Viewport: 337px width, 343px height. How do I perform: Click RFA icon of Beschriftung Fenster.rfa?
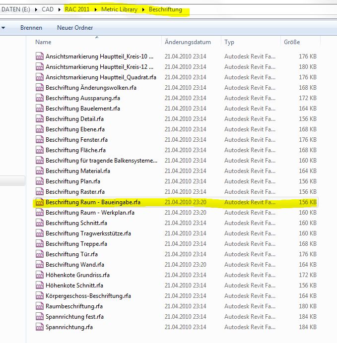[x=39, y=140]
